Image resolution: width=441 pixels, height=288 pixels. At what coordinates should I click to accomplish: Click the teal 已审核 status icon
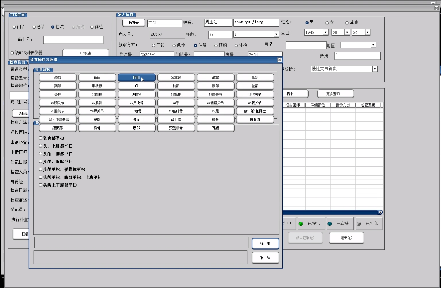click(x=330, y=224)
